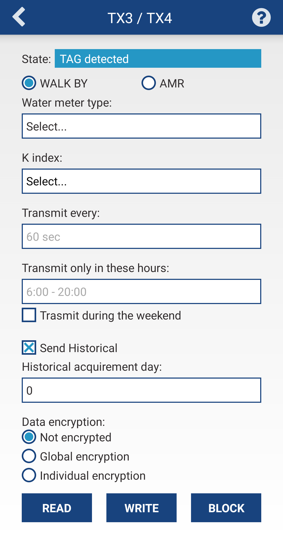This screenshot has height=544, width=283.
Task: Pick Individual encryption radio button
Action: (x=29, y=475)
